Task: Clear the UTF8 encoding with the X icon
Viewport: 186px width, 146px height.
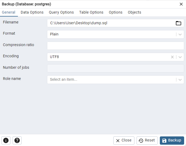Action: (172, 57)
